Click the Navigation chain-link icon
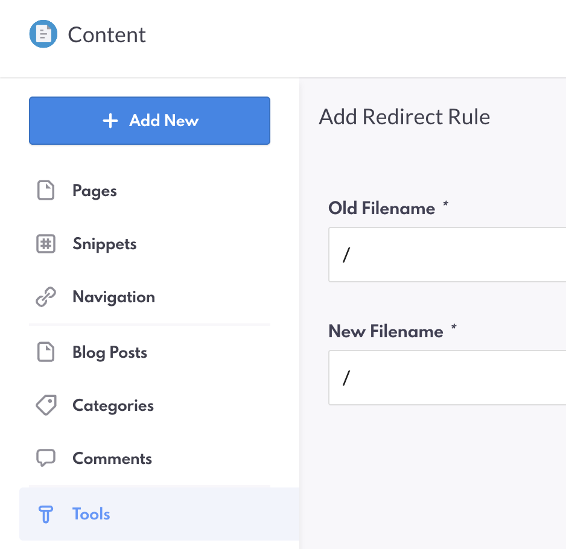566x549 pixels. pos(46,297)
